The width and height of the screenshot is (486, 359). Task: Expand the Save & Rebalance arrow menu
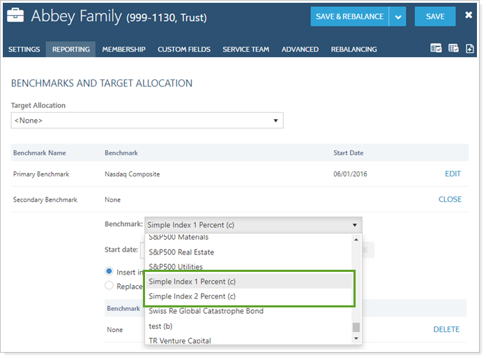[397, 17]
